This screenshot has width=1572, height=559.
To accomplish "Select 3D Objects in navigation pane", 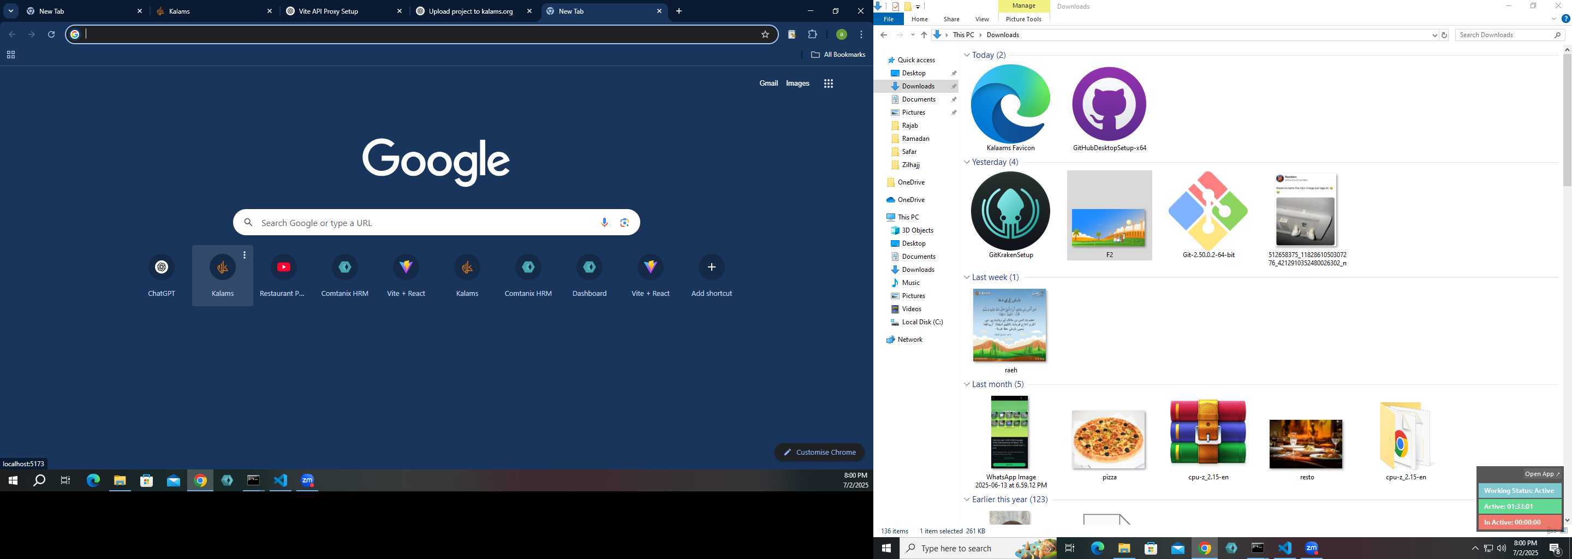I will pyautogui.click(x=917, y=231).
